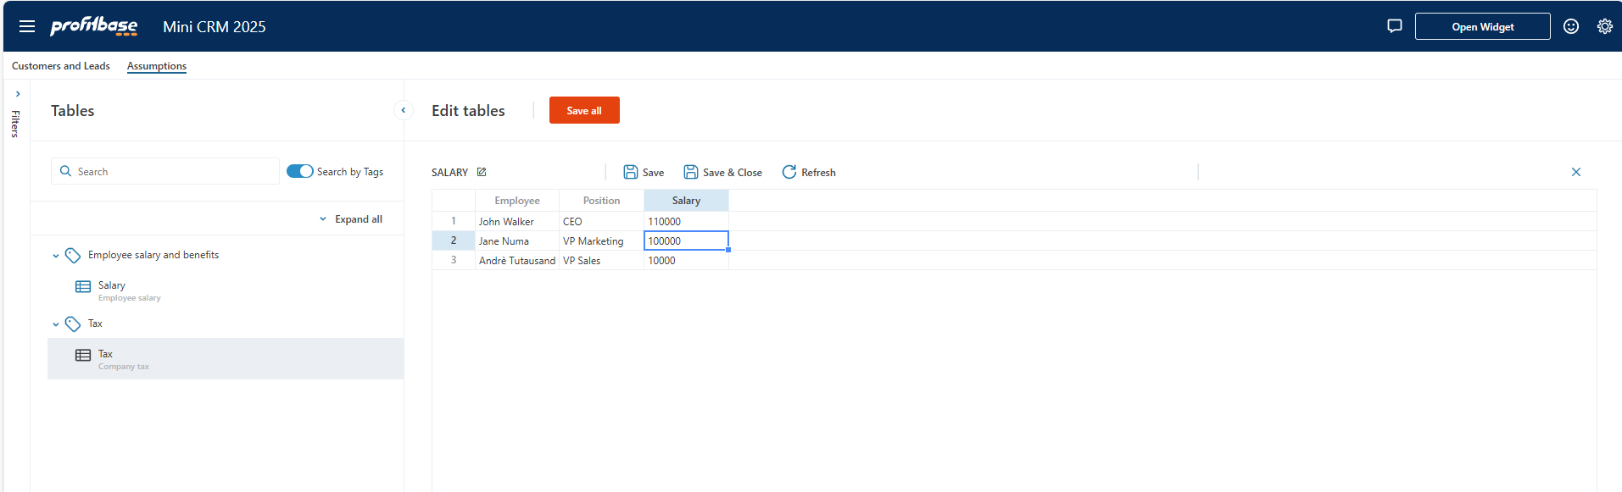The width and height of the screenshot is (1622, 492).
Task: Click the Salary table grid icon
Action: pyautogui.click(x=83, y=286)
